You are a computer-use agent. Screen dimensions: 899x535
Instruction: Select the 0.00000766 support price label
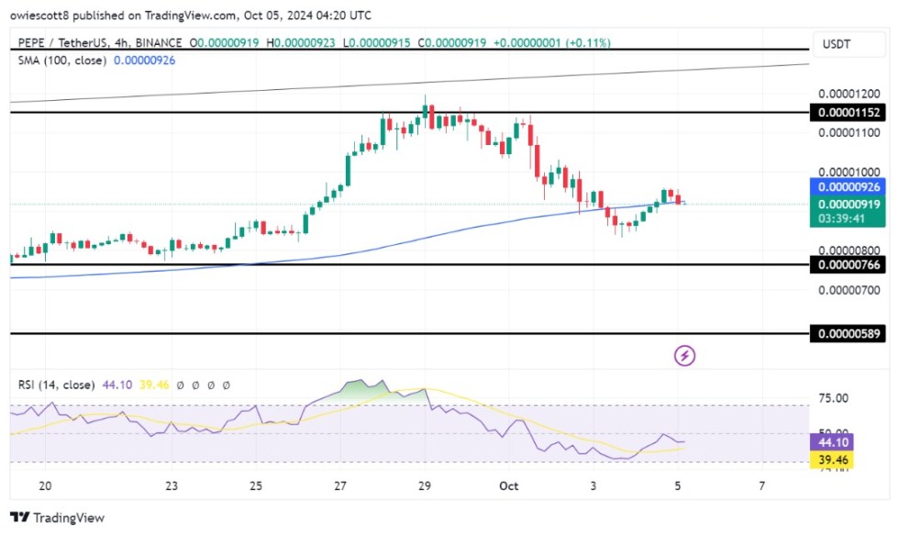tap(849, 265)
